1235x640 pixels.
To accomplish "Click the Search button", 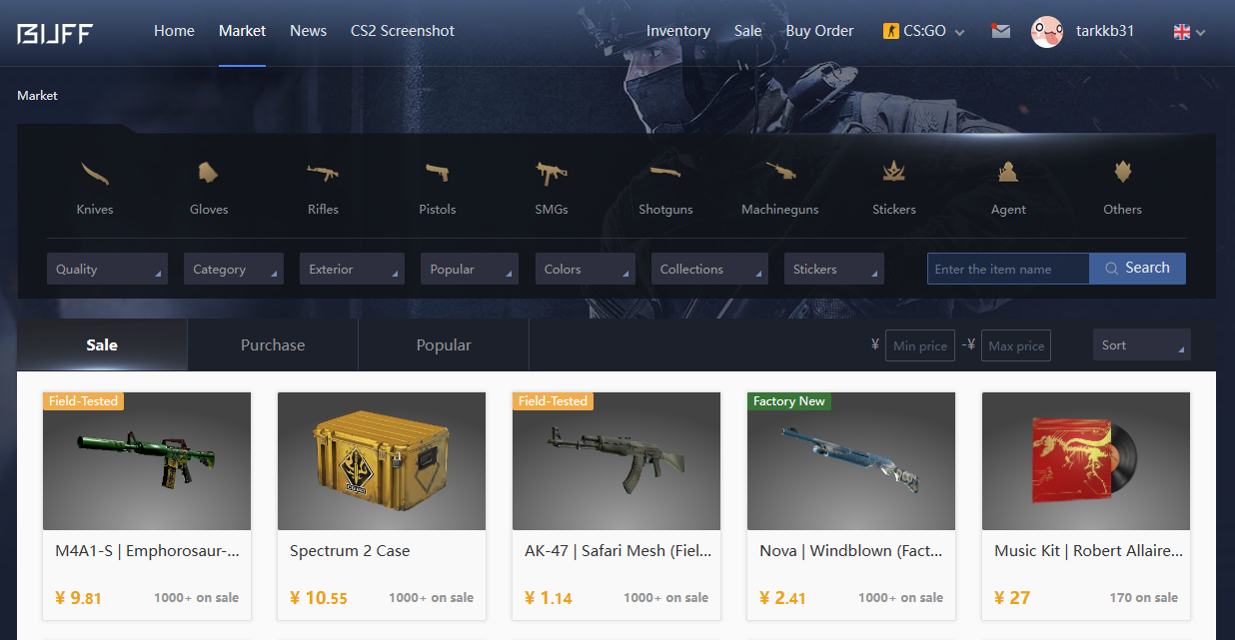I will coord(1137,268).
